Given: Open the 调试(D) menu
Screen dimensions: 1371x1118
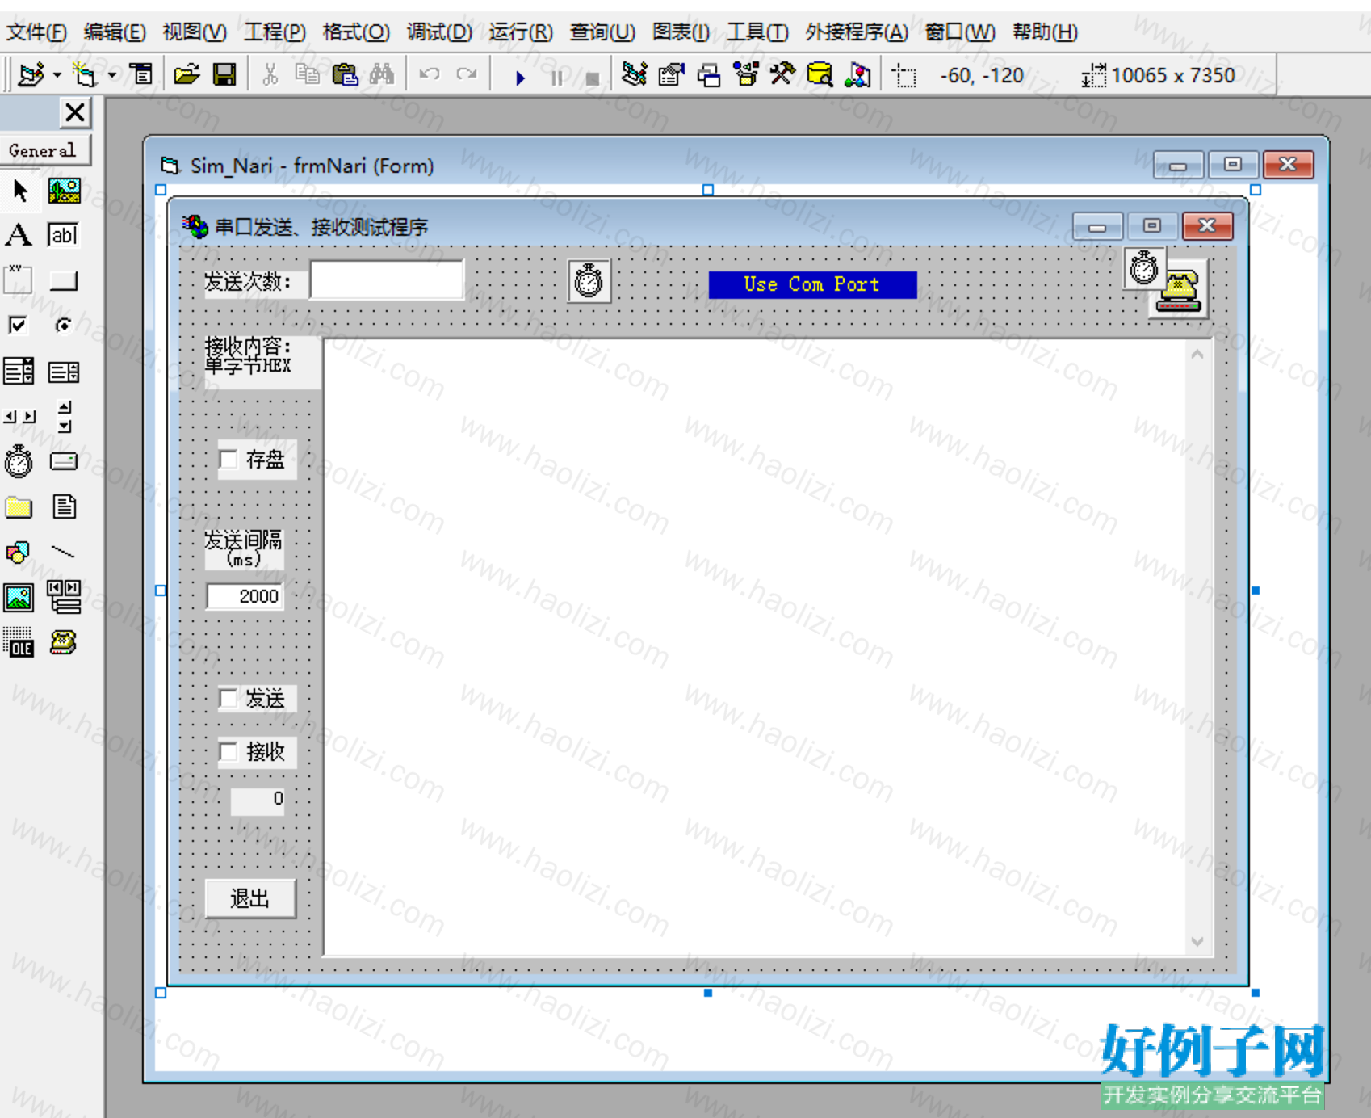Looking at the screenshot, I should coord(439,32).
